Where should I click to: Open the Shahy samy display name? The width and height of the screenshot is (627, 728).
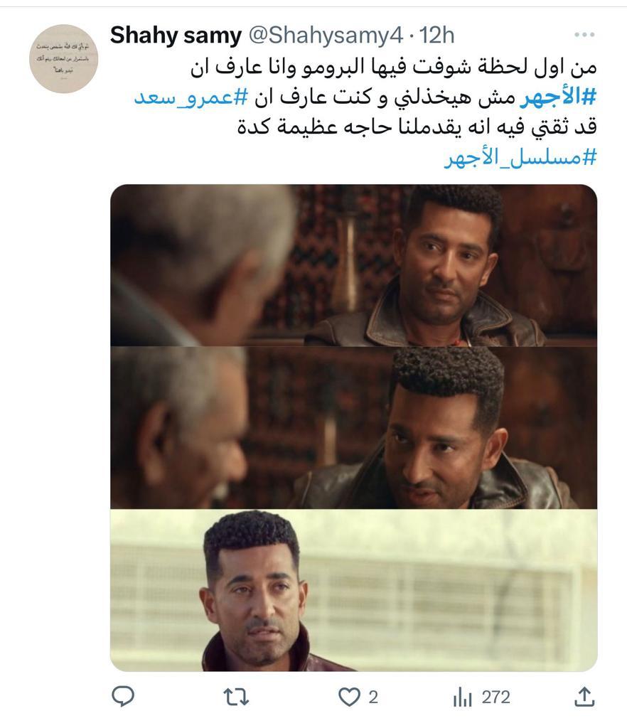176,36
